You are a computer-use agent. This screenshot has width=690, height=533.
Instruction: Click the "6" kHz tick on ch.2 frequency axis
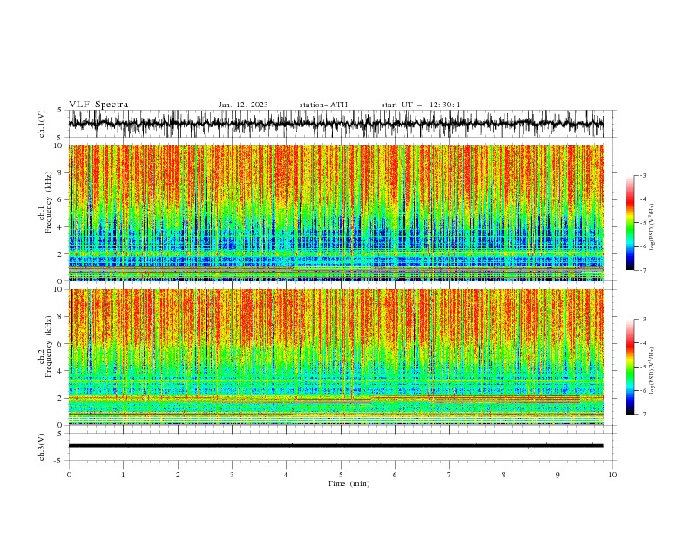(60, 343)
